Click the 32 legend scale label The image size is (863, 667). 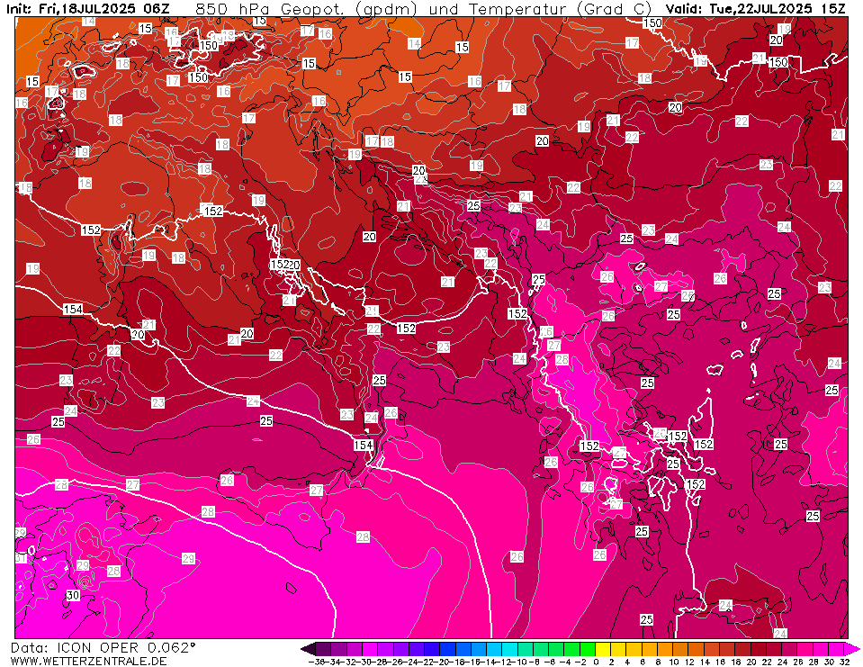pyautogui.click(x=845, y=662)
